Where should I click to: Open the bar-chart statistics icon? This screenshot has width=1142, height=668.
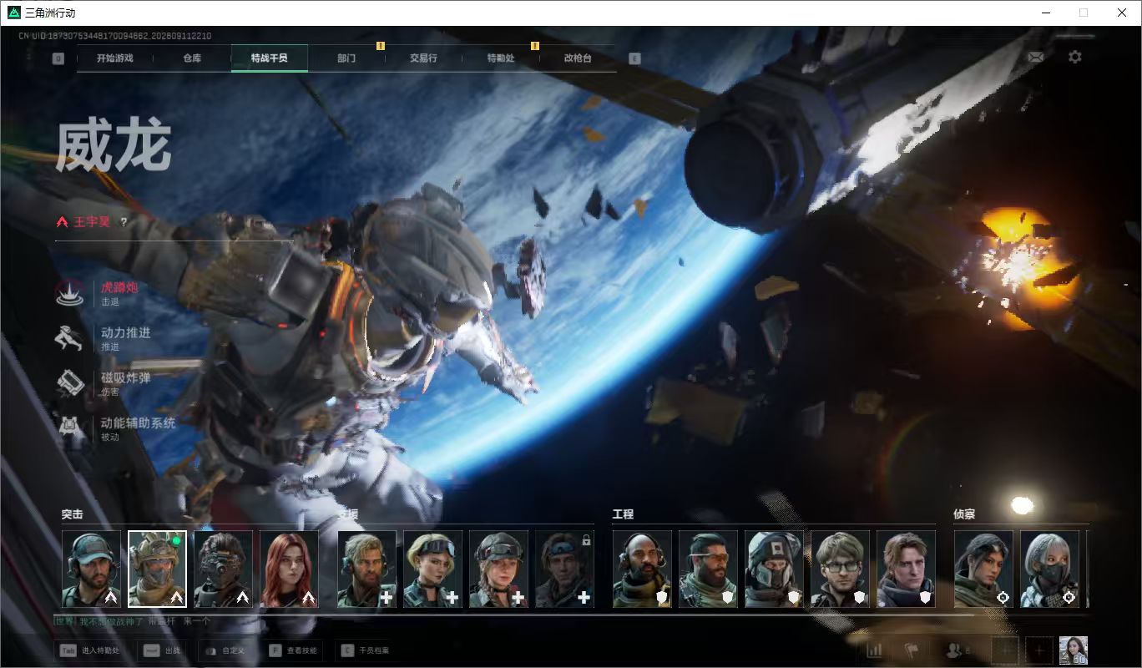(875, 650)
